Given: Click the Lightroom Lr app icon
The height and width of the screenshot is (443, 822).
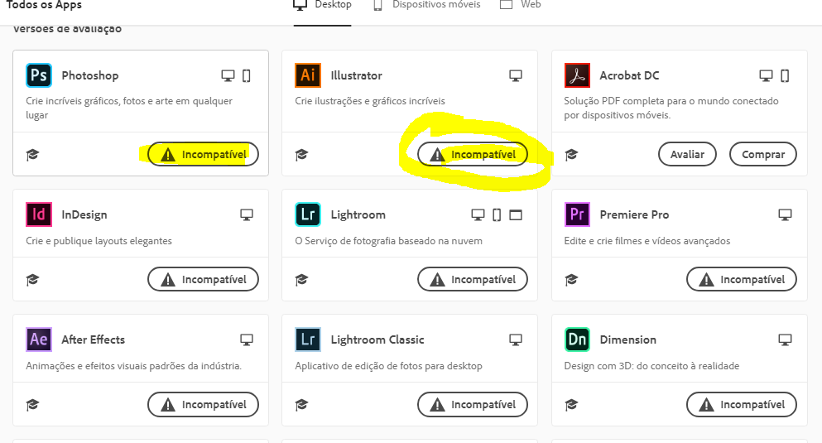Looking at the screenshot, I should pyautogui.click(x=308, y=214).
